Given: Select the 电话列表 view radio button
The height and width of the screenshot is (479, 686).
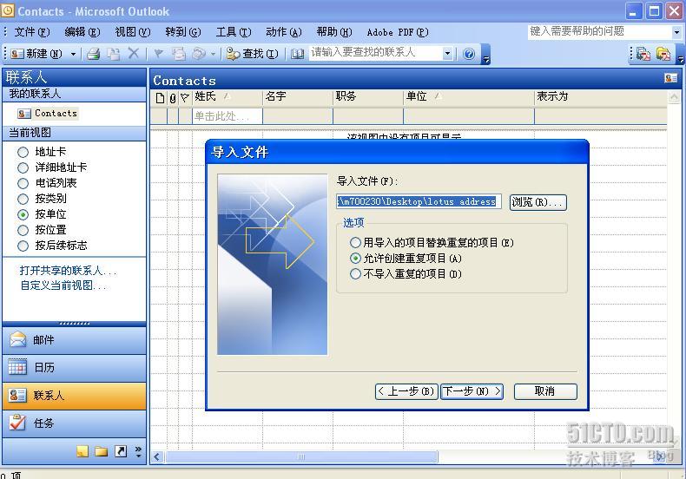Looking at the screenshot, I should 23,183.
